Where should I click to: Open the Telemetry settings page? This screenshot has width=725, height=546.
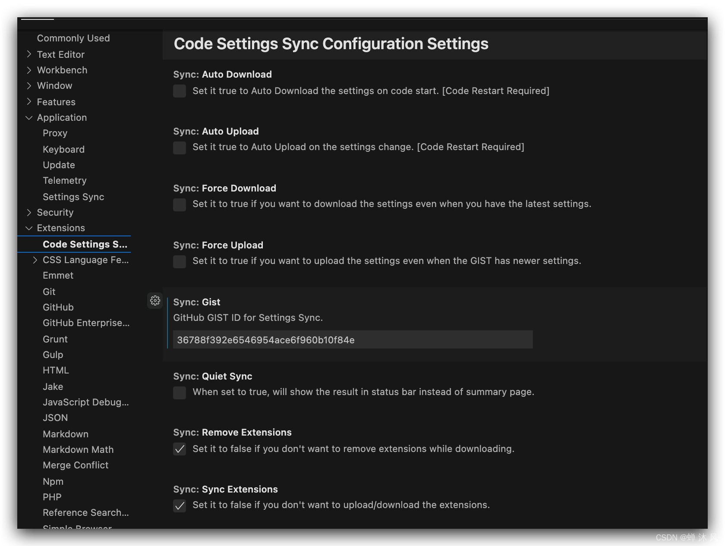(65, 180)
